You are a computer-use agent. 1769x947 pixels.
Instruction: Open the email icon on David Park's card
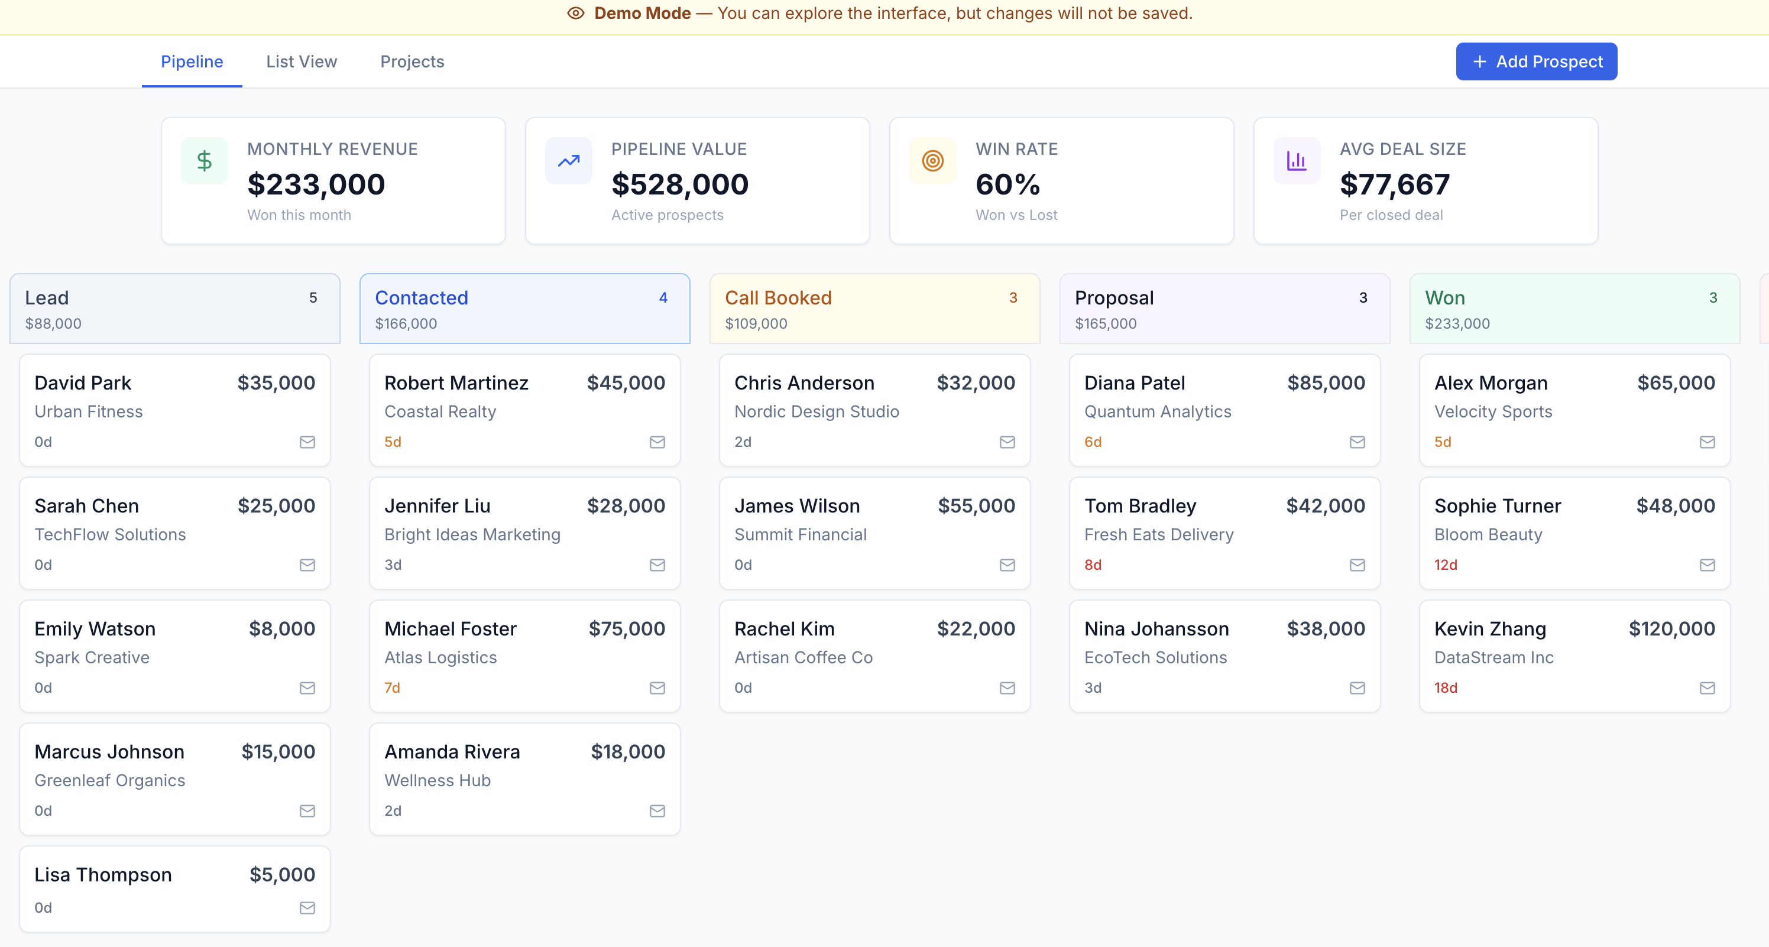coord(307,442)
